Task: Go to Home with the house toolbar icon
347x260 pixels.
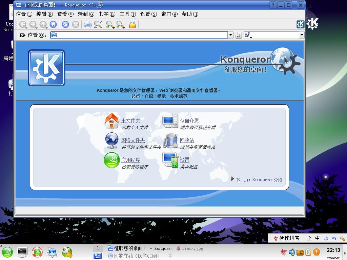Action: coord(53,24)
